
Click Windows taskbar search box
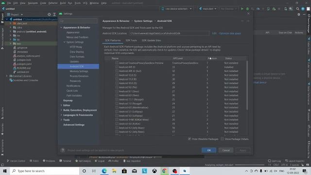(45, 171)
